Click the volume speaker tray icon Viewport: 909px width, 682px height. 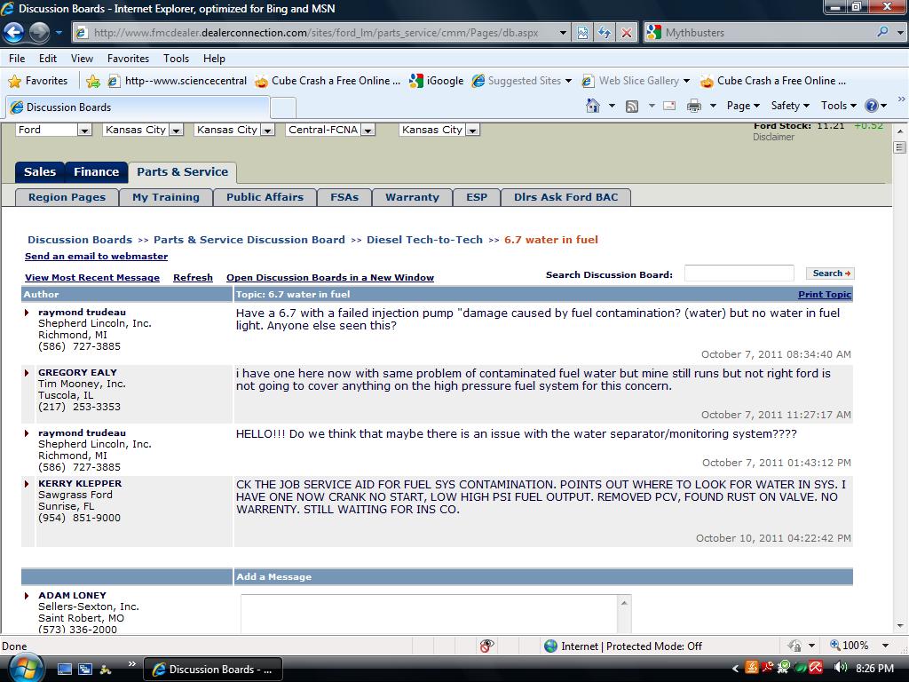tap(840, 668)
